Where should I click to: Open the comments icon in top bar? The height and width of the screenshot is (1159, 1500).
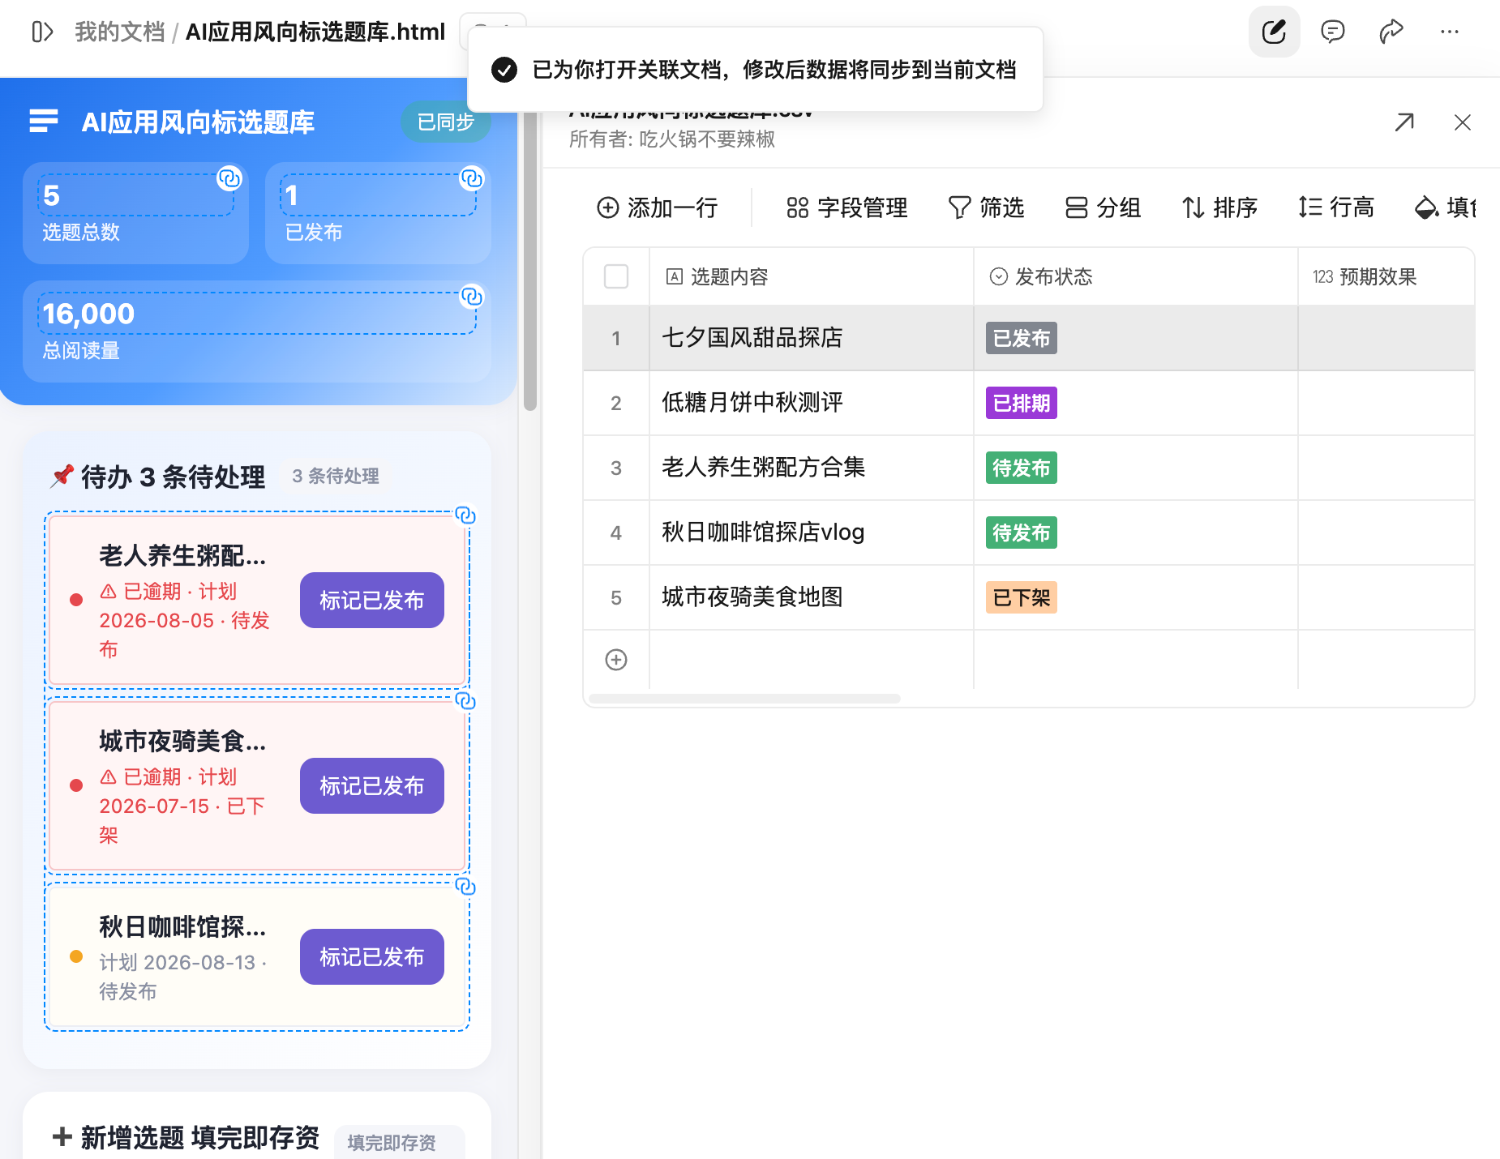(1332, 32)
